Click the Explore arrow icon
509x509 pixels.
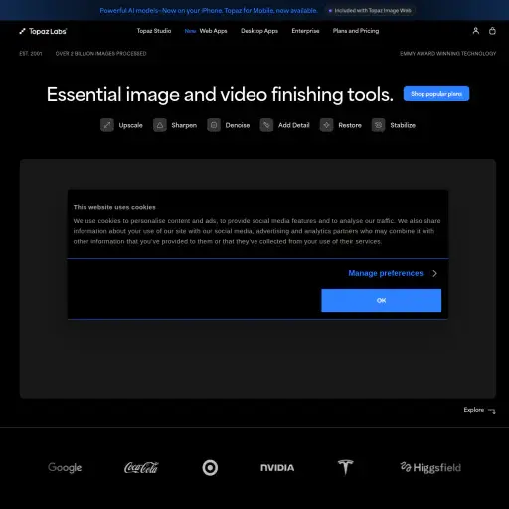click(x=492, y=411)
